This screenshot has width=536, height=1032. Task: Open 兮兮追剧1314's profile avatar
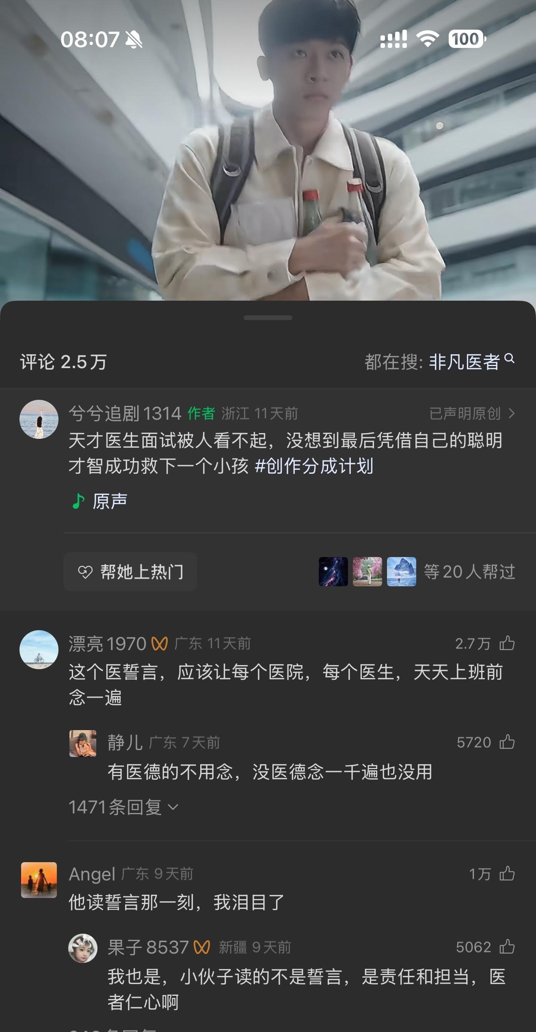coord(39,419)
